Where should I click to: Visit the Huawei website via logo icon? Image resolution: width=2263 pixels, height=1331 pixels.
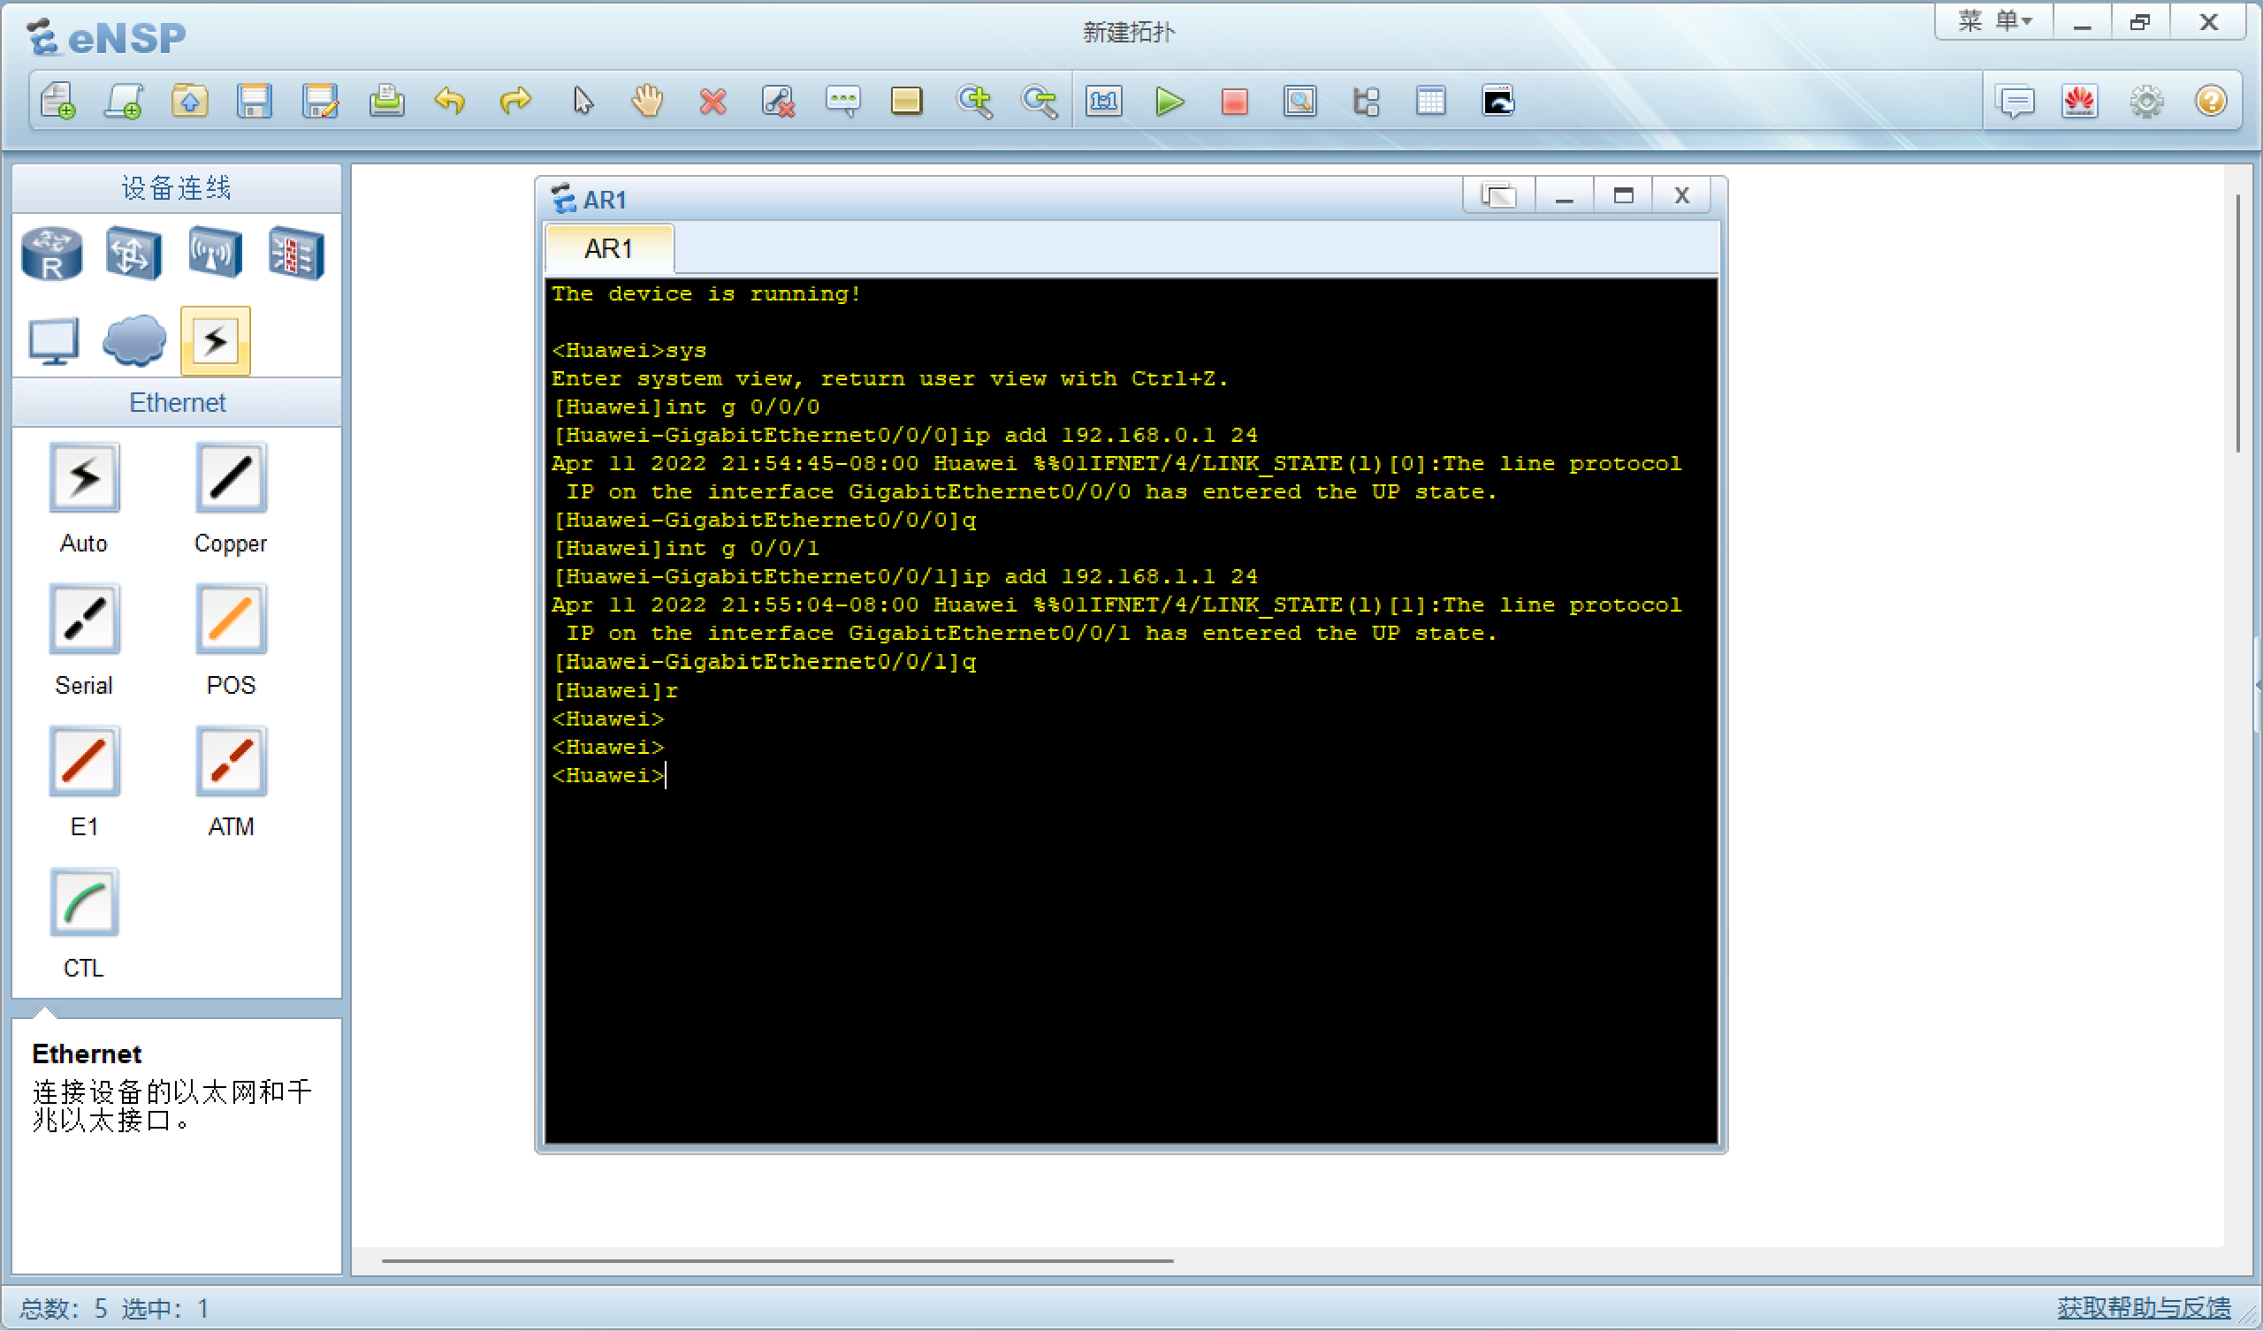click(x=2080, y=101)
